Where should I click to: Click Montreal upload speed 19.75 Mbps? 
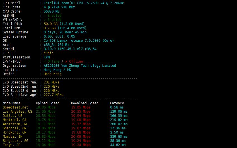tap(46, 120)
